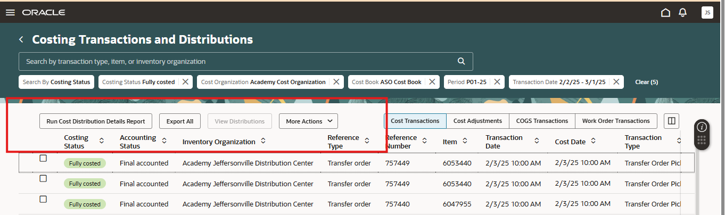Tick the third row checkbox for item 6047955
Screen dimensions: 725x215
(43, 199)
